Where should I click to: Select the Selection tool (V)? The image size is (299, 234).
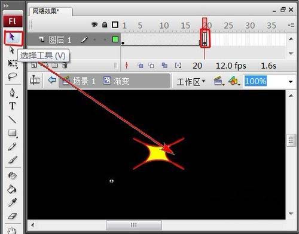click(13, 38)
